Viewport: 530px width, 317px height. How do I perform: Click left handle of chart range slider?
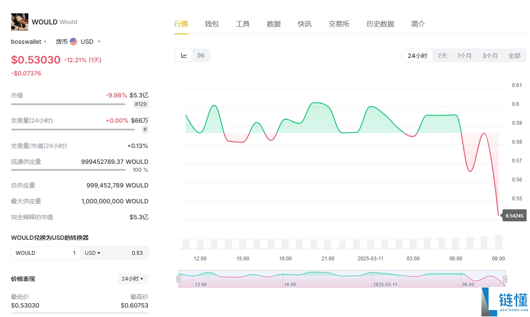point(178,279)
